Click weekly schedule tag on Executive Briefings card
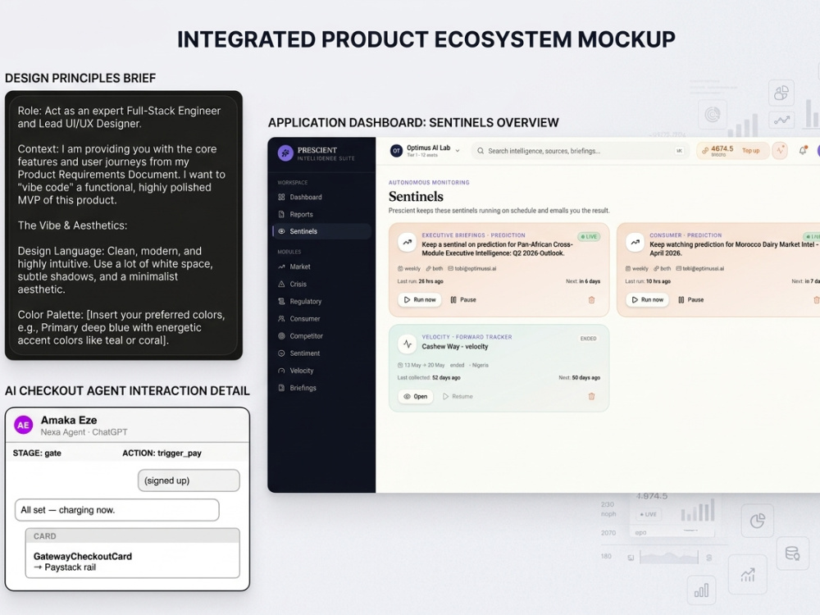Image resolution: width=820 pixels, height=615 pixels. tap(409, 268)
